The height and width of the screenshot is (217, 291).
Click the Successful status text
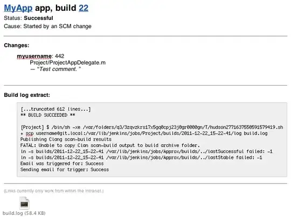pos(38,18)
